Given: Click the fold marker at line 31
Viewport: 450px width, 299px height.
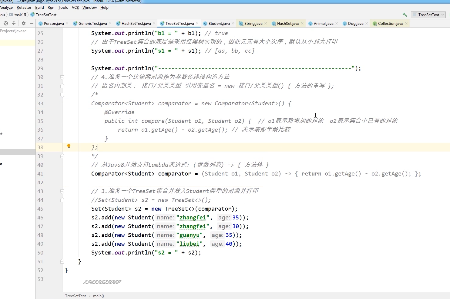Looking at the screenshot, I should point(62,86).
